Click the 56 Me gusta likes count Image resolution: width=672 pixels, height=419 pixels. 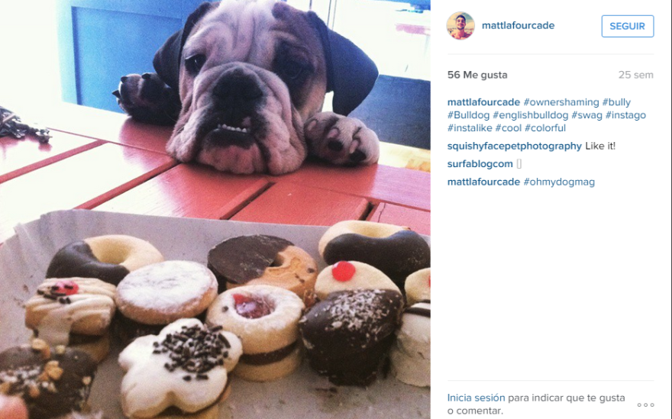tap(477, 75)
